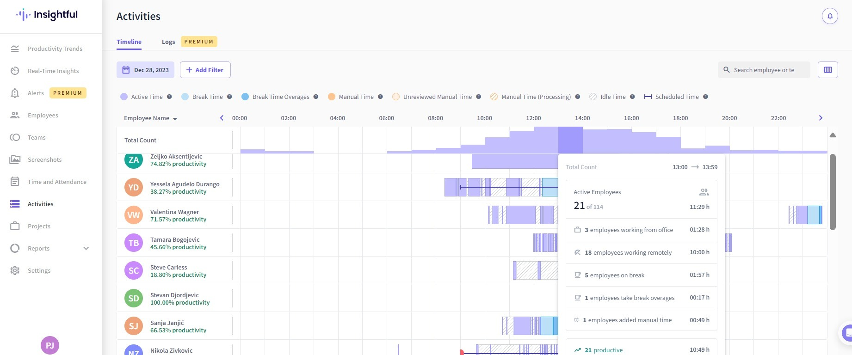Viewport: 852px width, 355px height.
Task: Sort by Employee Name dropdown arrow
Action: click(x=175, y=119)
